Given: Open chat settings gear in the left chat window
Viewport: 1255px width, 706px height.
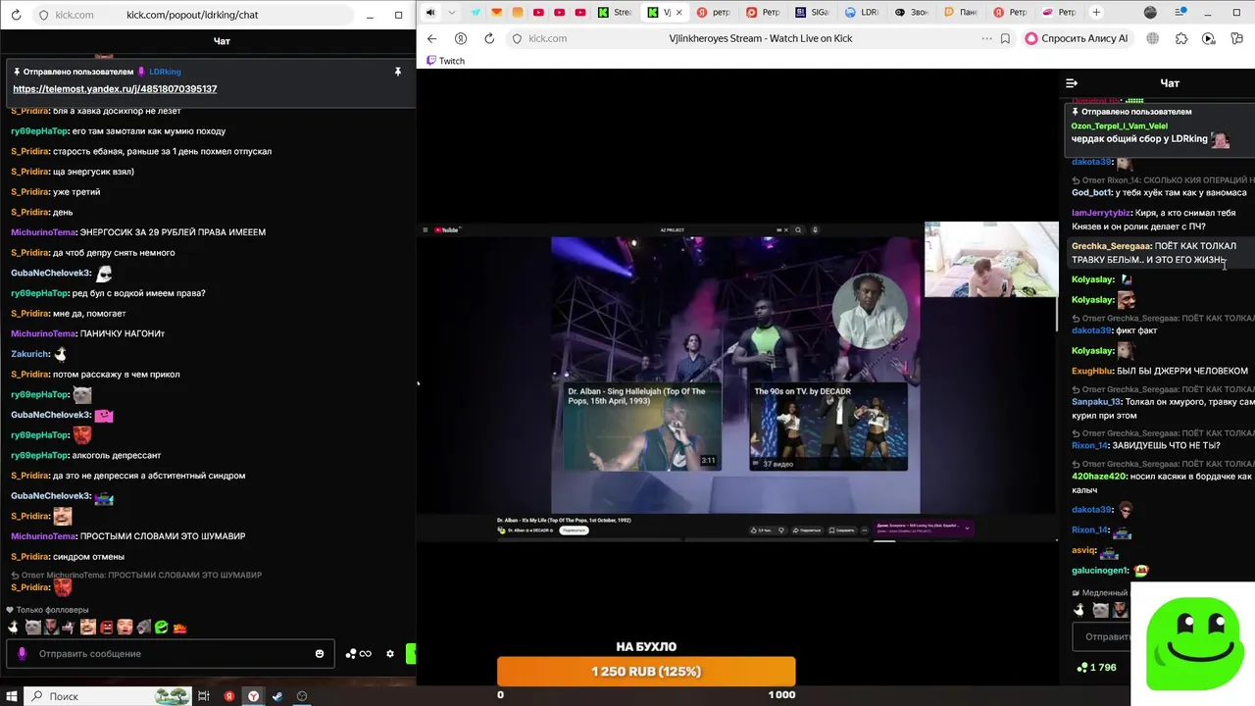Looking at the screenshot, I should [x=390, y=654].
